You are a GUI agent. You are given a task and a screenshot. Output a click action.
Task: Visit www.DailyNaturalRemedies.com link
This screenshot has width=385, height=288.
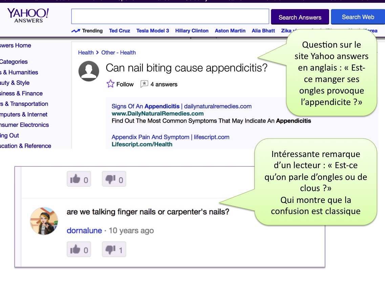157,114
